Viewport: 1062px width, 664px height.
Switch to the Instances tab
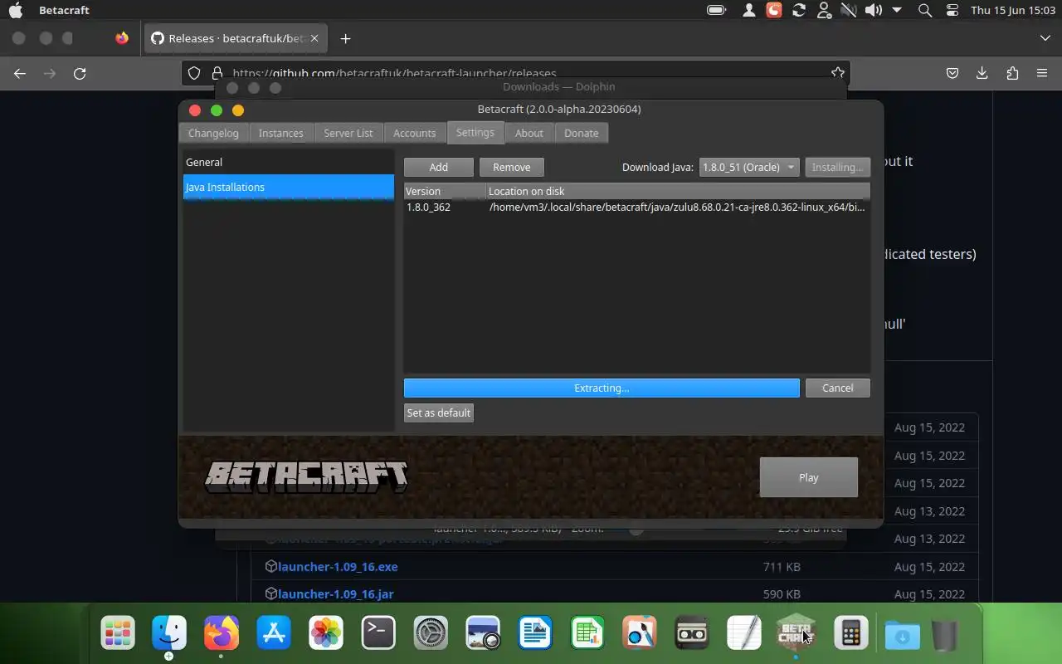[x=280, y=133]
